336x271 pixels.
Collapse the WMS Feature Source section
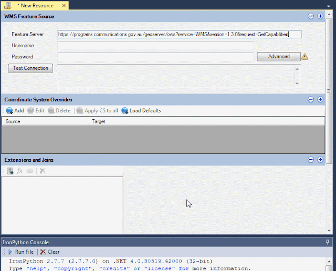pyautogui.click(x=311, y=16)
